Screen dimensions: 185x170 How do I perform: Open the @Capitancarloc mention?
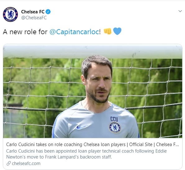pos(74,32)
